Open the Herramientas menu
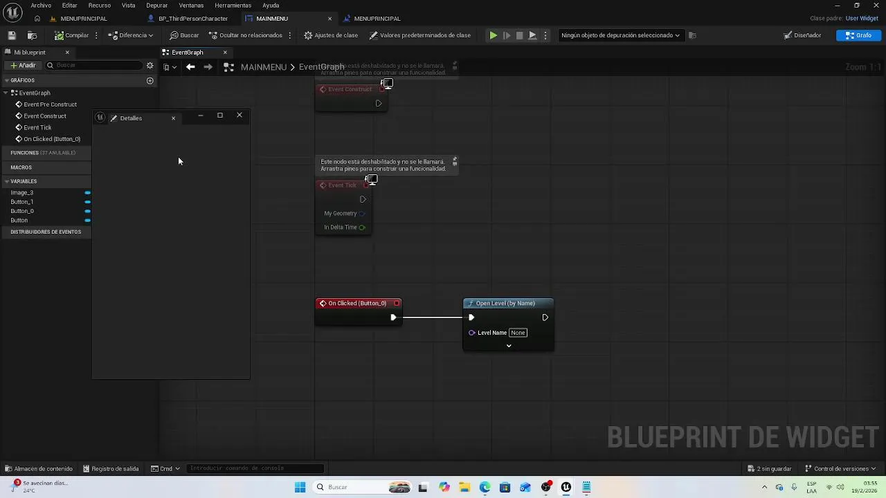 tap(233, 6)
